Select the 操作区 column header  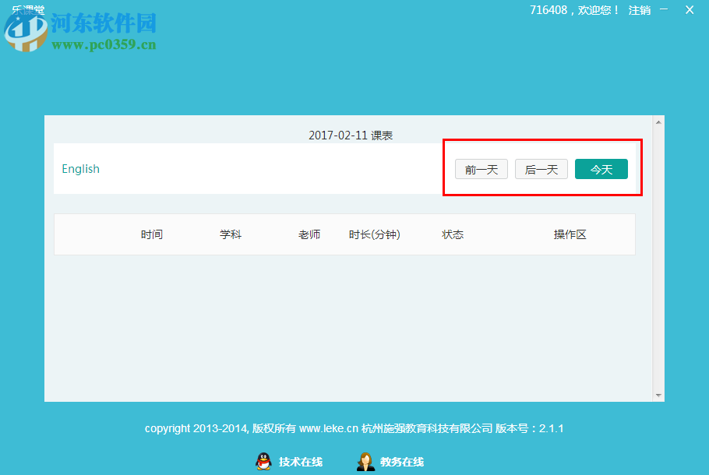(x=570, y=234)
